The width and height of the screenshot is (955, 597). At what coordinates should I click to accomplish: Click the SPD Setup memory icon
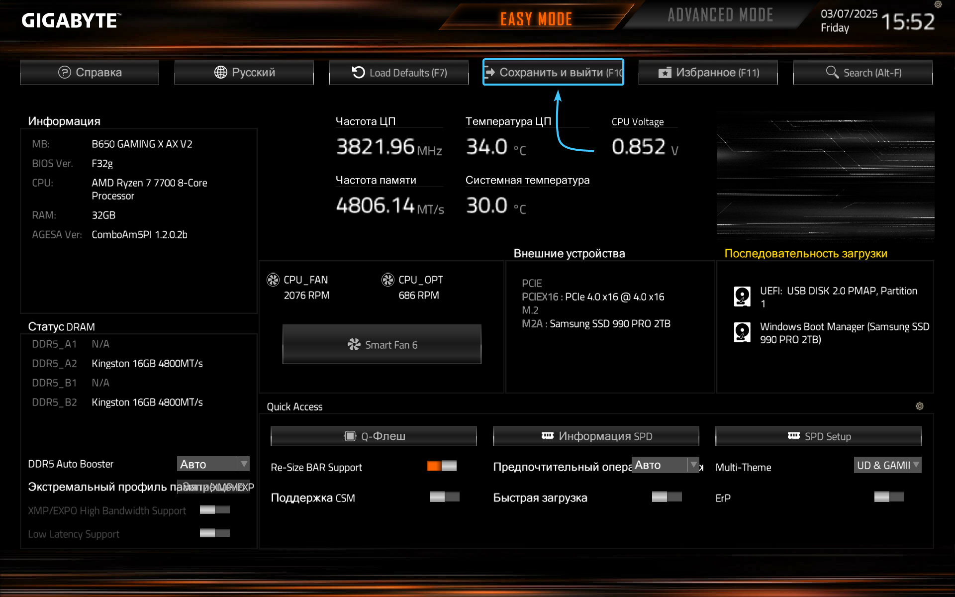[x=794, y=436]
